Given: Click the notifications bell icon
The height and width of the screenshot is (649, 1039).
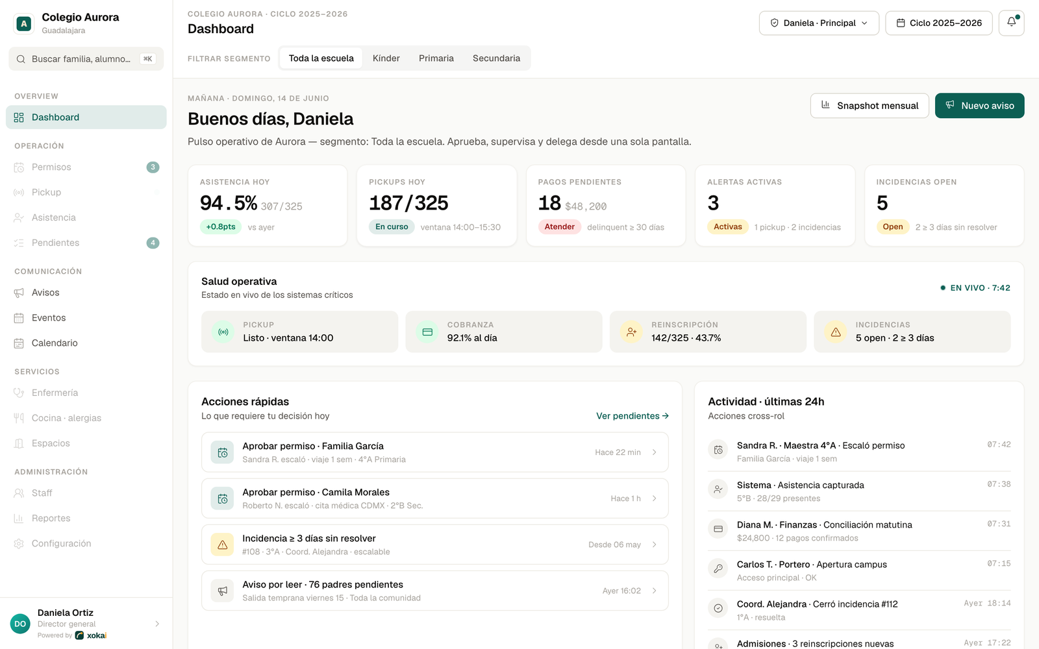Looking at the screenshot, I should 1011,23.
